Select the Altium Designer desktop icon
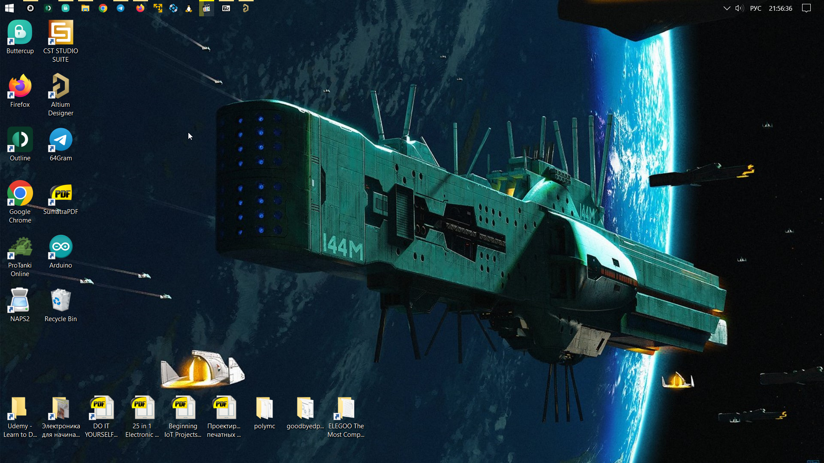Viewport: 824px width, 463px height. point(61,95)
